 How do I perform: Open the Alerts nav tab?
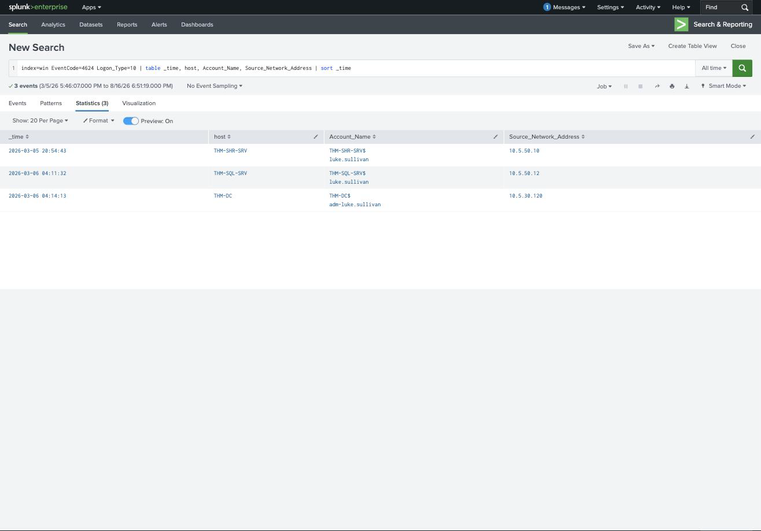(159, 25)
